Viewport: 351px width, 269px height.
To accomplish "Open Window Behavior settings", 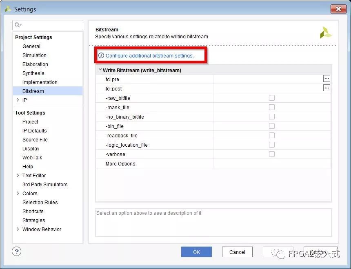I will tap(42, 229).
